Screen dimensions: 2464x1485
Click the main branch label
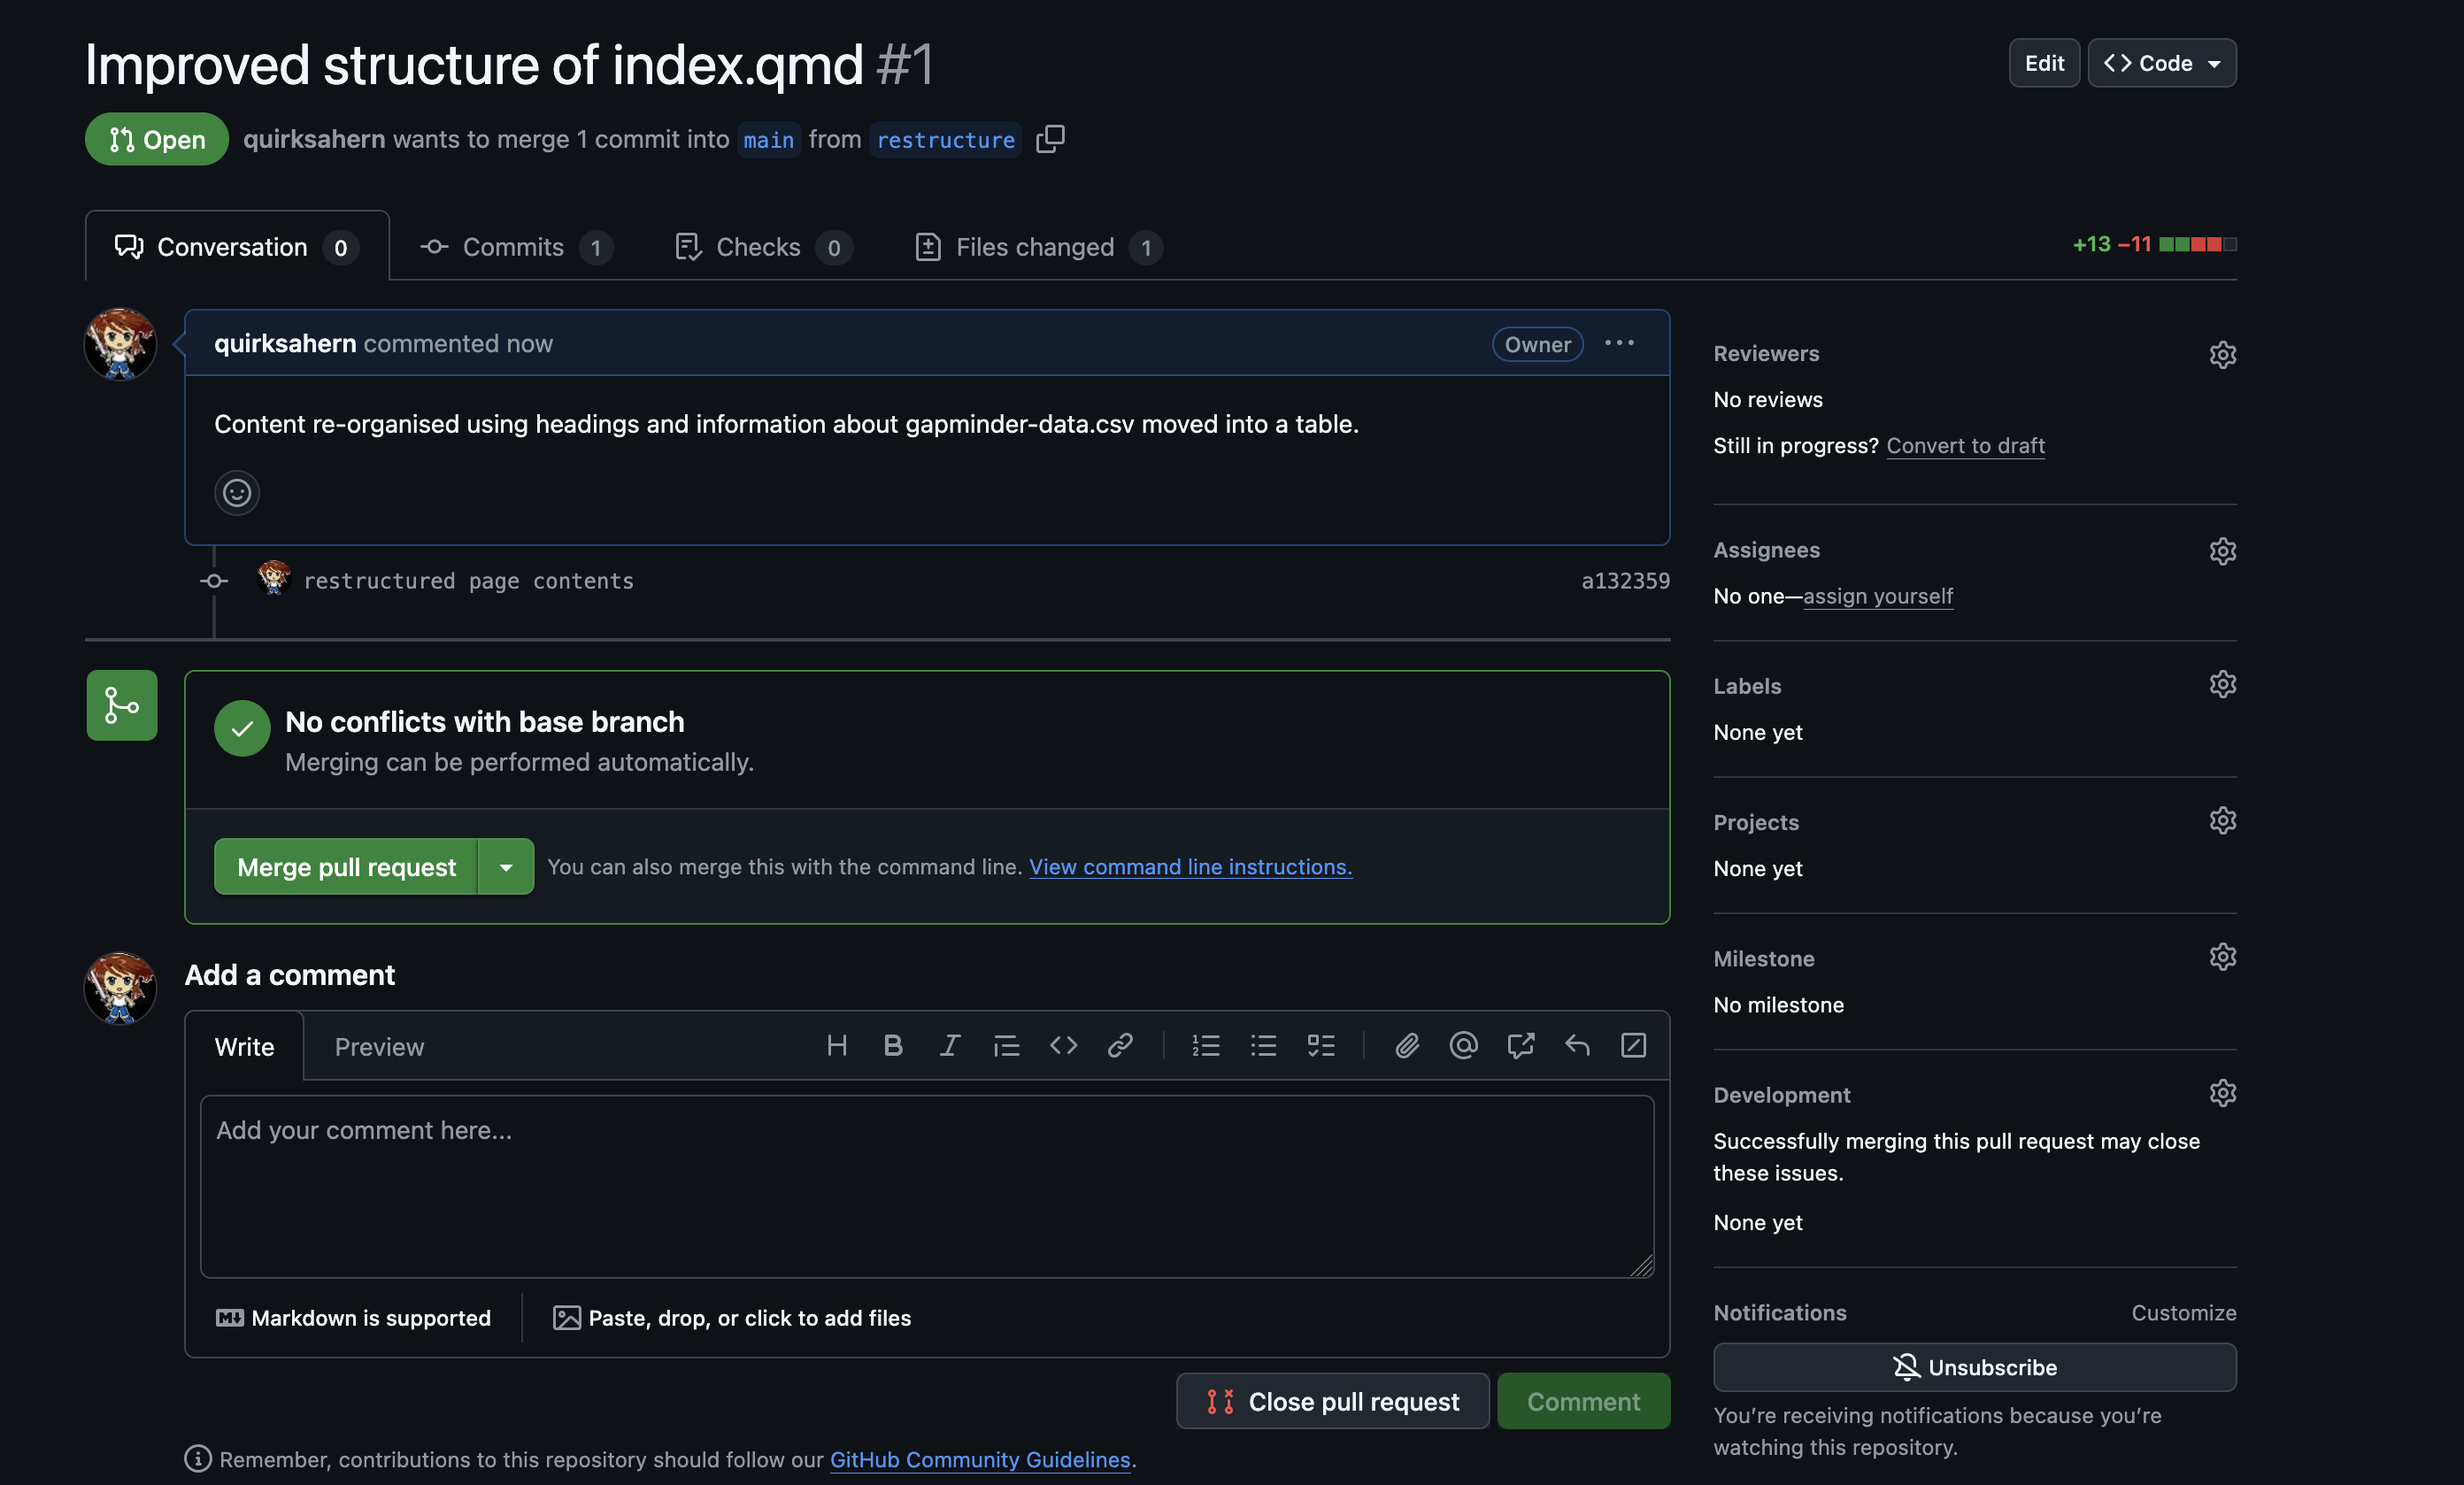(768, 140)
